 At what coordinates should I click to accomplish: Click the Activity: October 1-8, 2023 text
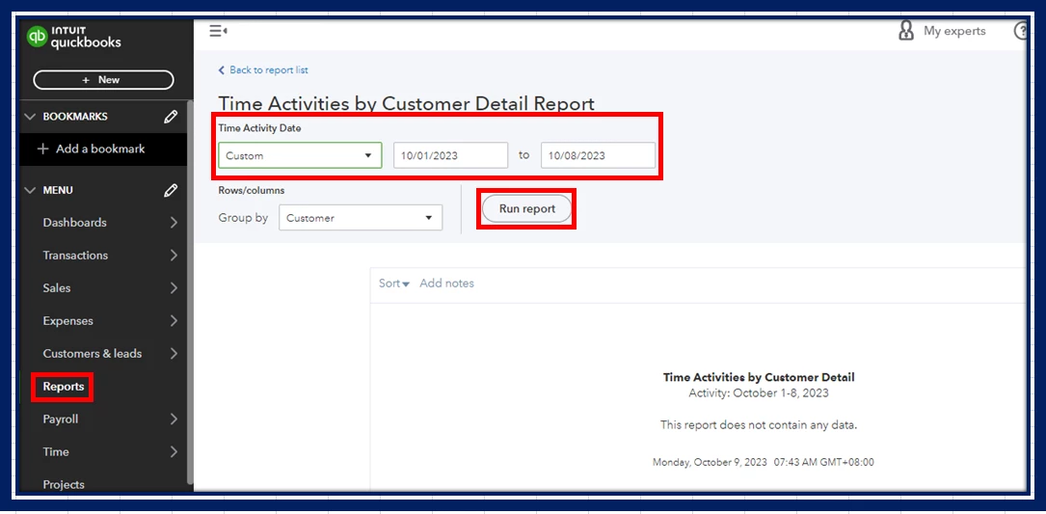point(759,393)
